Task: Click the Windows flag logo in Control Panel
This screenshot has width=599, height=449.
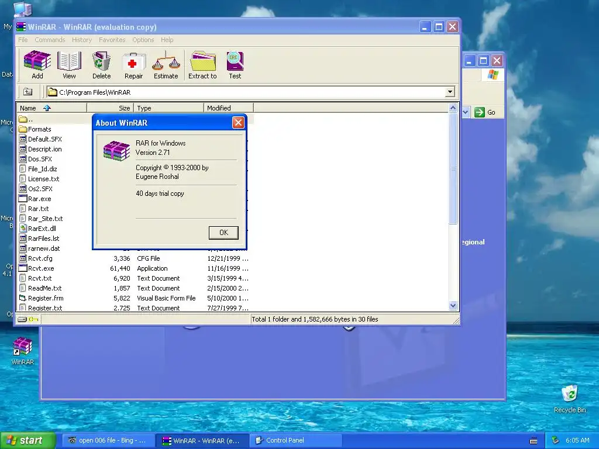Action: click(x=493, y=74)
